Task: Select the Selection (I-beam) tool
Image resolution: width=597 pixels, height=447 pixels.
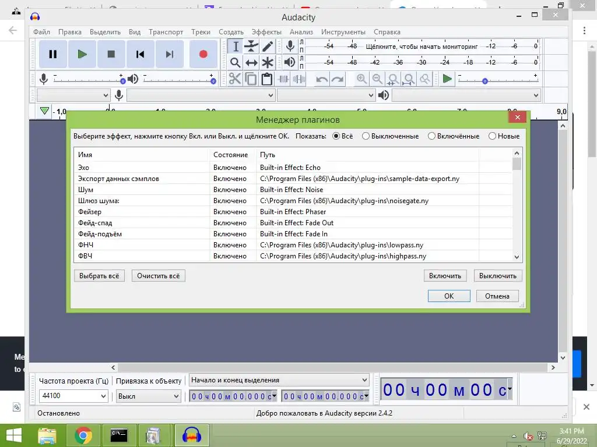Action: [x=236, y=47]
